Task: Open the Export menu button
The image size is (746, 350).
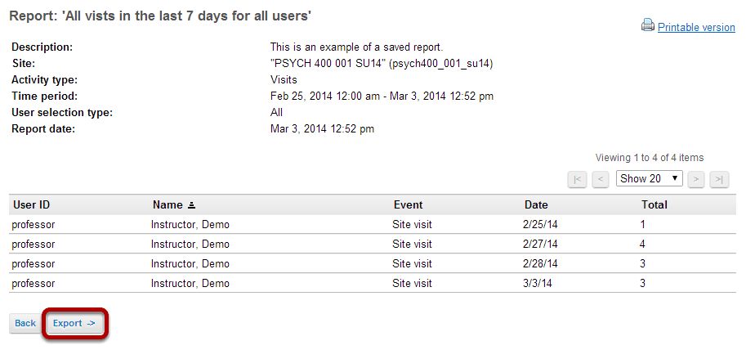Action: pyautogui.click(x=74, y=323)
